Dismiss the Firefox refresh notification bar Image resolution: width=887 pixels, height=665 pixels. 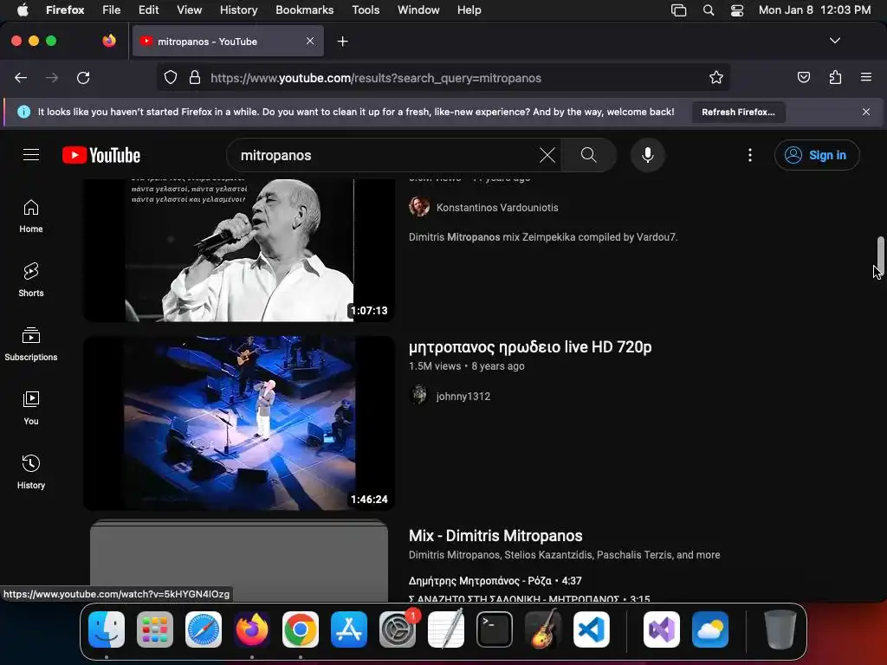[866, 112]
